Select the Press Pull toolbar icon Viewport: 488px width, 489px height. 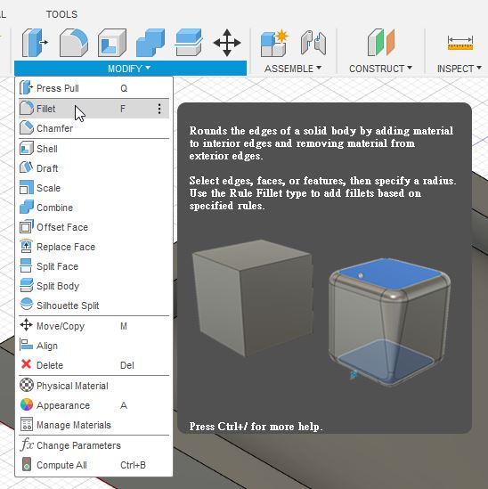click(x=35, y=43)
